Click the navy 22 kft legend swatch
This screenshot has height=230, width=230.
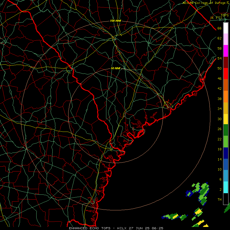[x=226, y=153]
